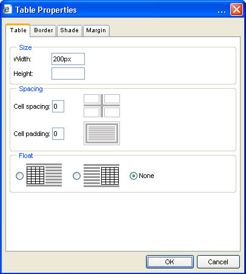
Task: Select the Table tab
Action: pos(18,30)
